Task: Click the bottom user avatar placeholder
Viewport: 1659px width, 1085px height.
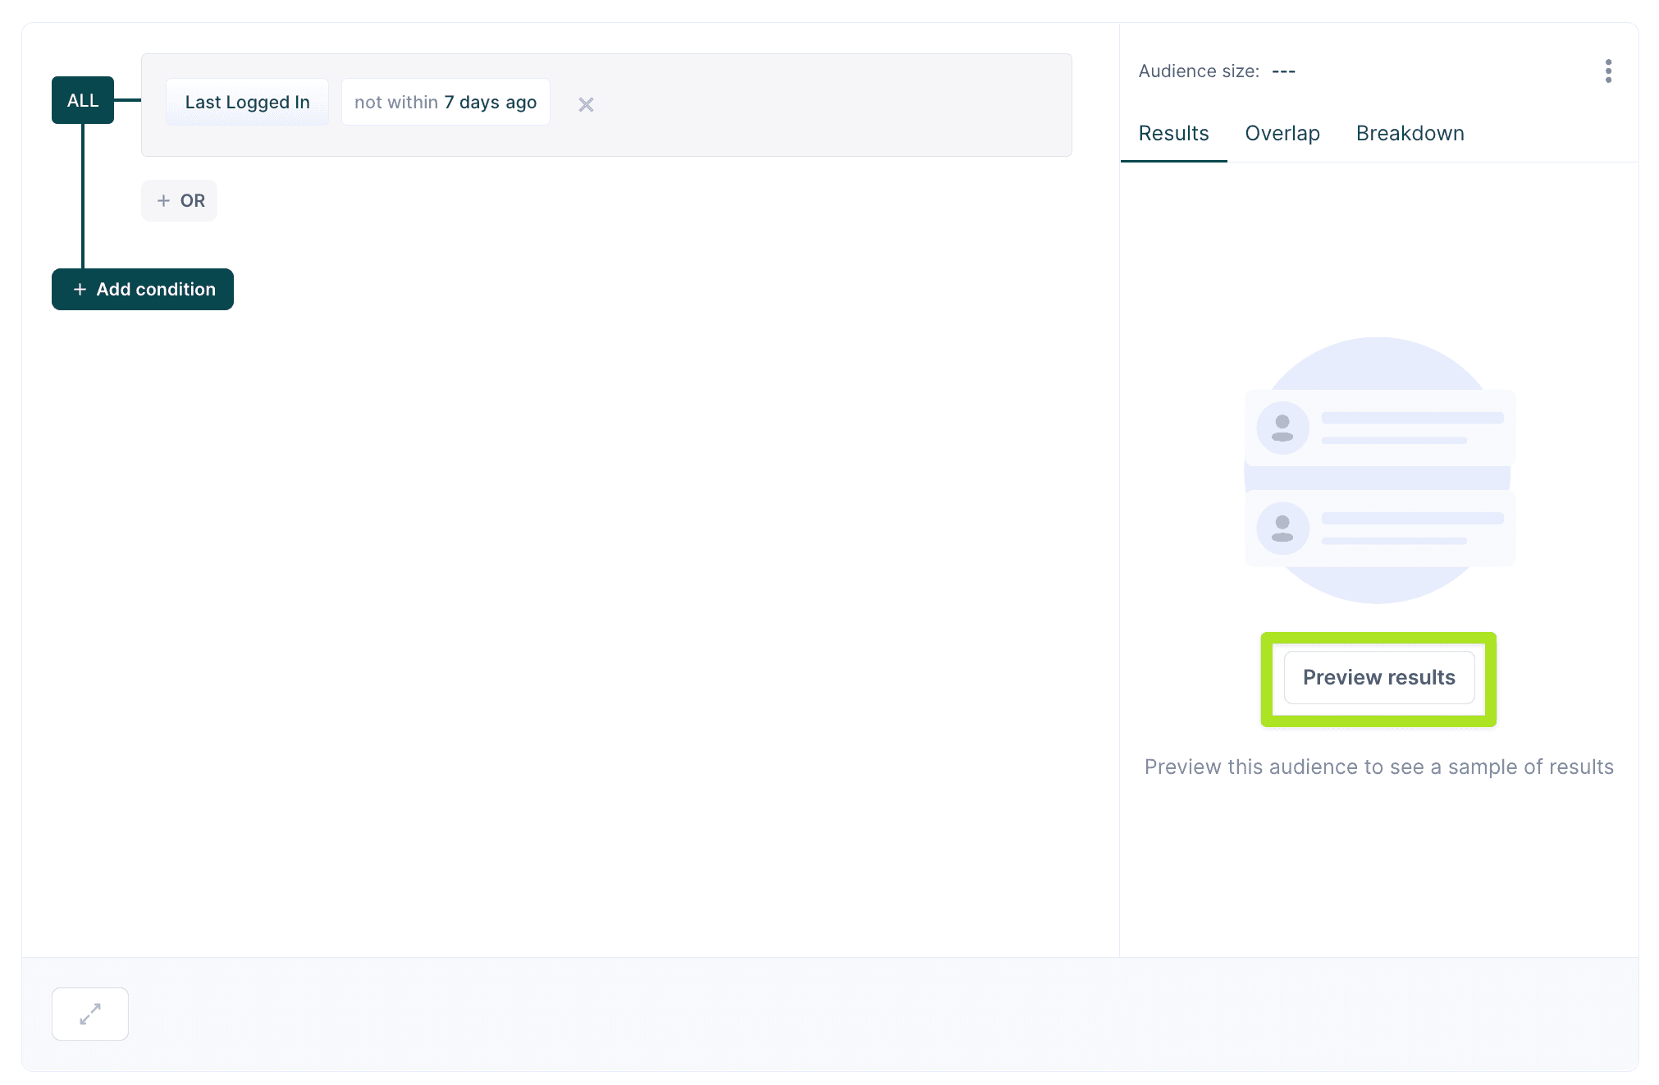Action: pyautogui.click(x=1282, y=528)
